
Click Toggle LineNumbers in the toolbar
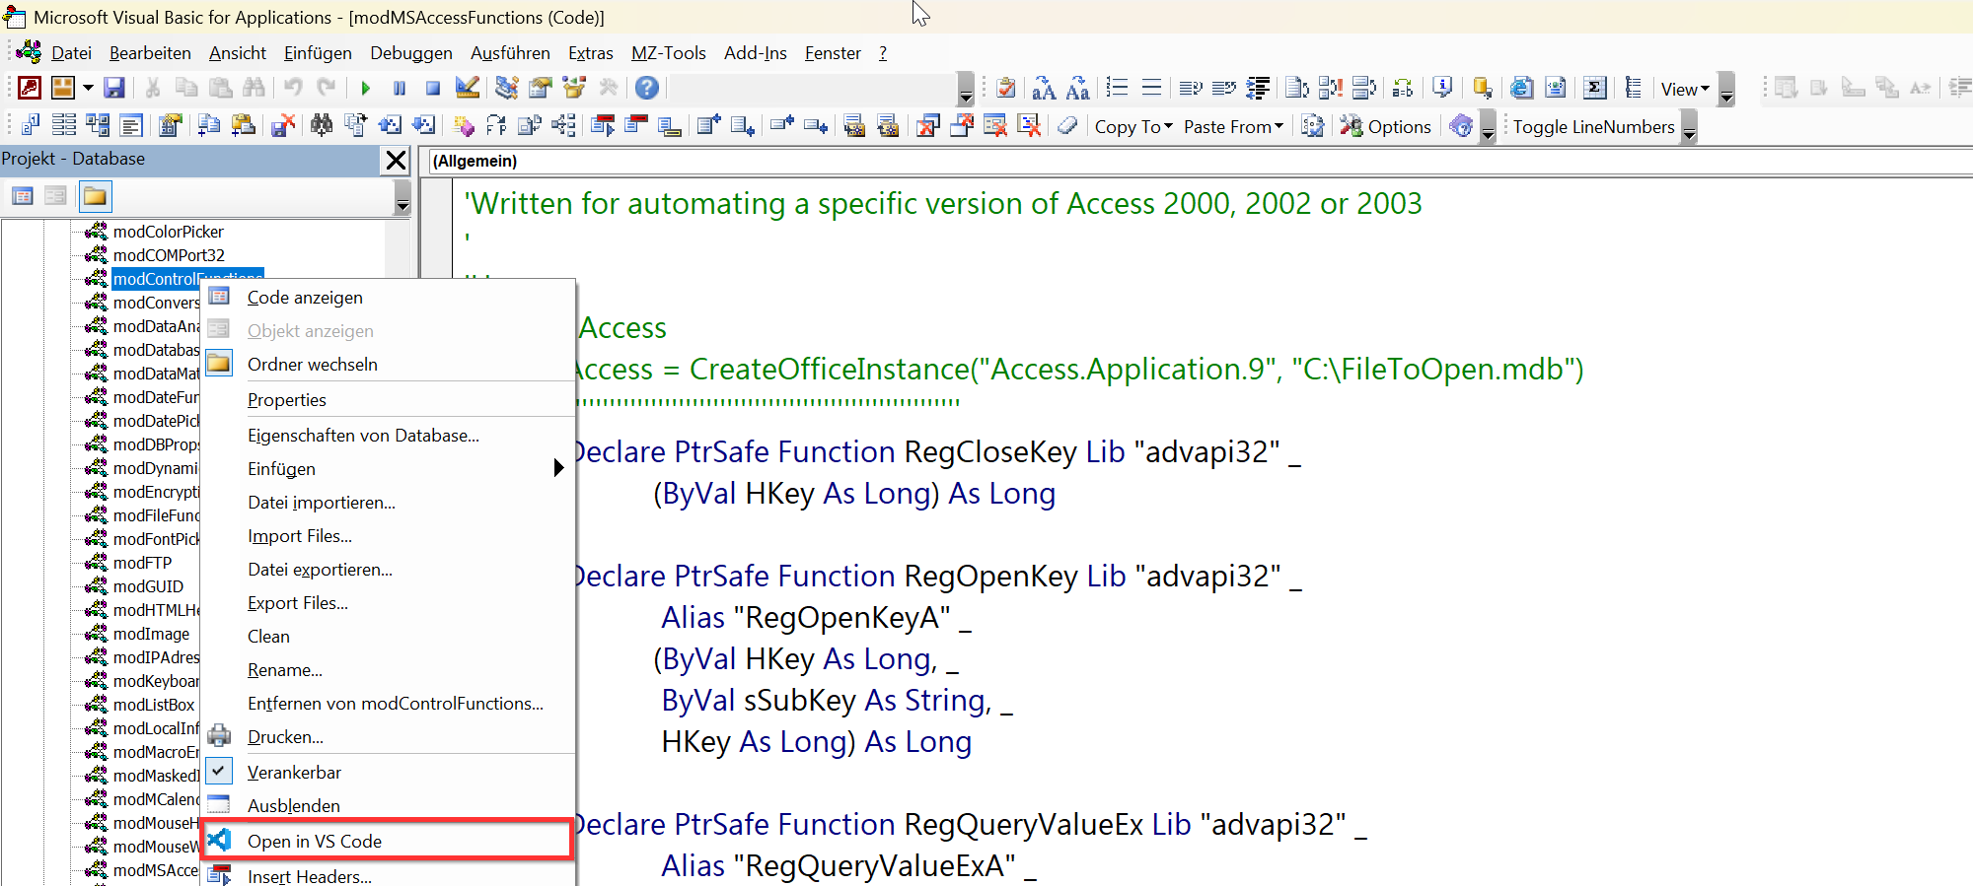[x=1593, y=127]
